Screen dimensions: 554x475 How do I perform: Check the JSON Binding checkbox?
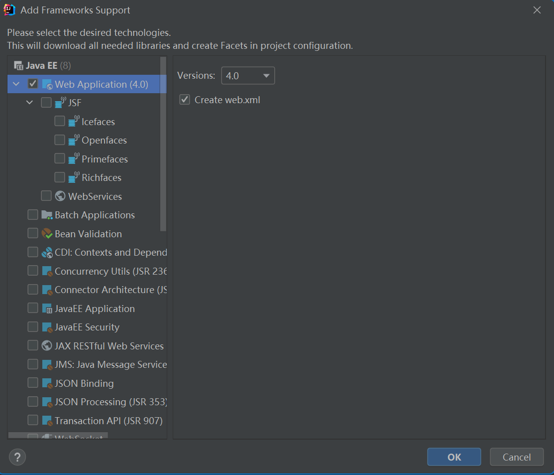click(x=33, y=383)
